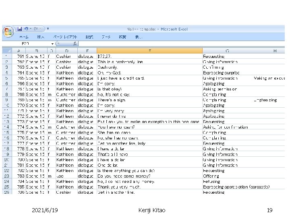
Task: Select row header 23
Action: tap(7, 176)
